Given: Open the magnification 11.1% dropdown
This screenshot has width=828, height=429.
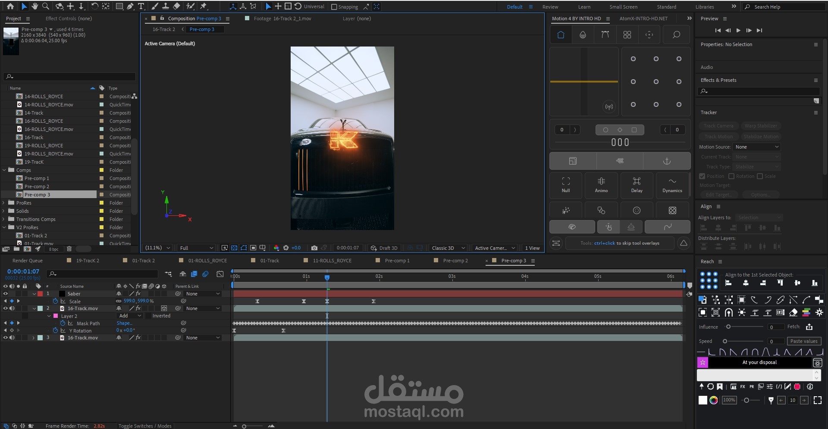Looking at the screenshot, I should [x=158, y=248].
